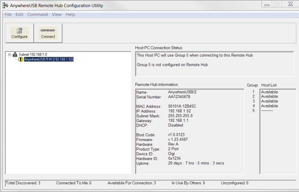
Task: Click the Group 5 dashed host entry
Action: point(267,110)
